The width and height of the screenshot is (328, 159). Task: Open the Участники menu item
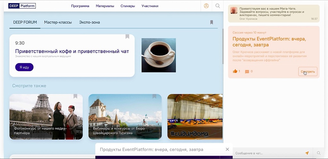coord(150,6)
